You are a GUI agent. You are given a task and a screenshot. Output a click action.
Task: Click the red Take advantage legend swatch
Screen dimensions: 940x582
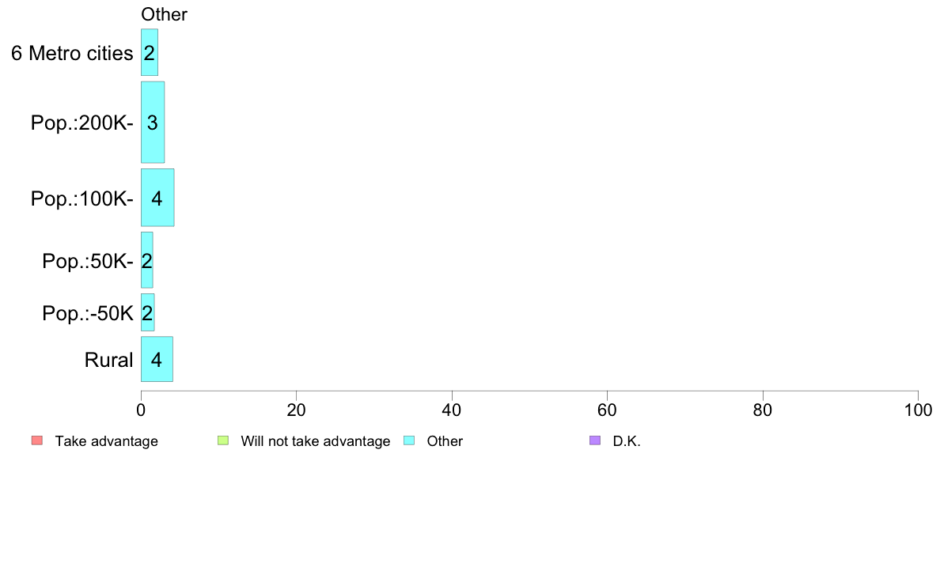[37, 440]
